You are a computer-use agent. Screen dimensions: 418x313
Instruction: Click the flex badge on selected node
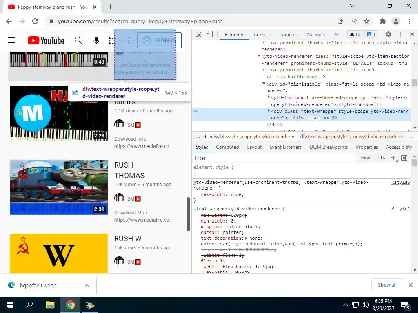click(314, 118)
